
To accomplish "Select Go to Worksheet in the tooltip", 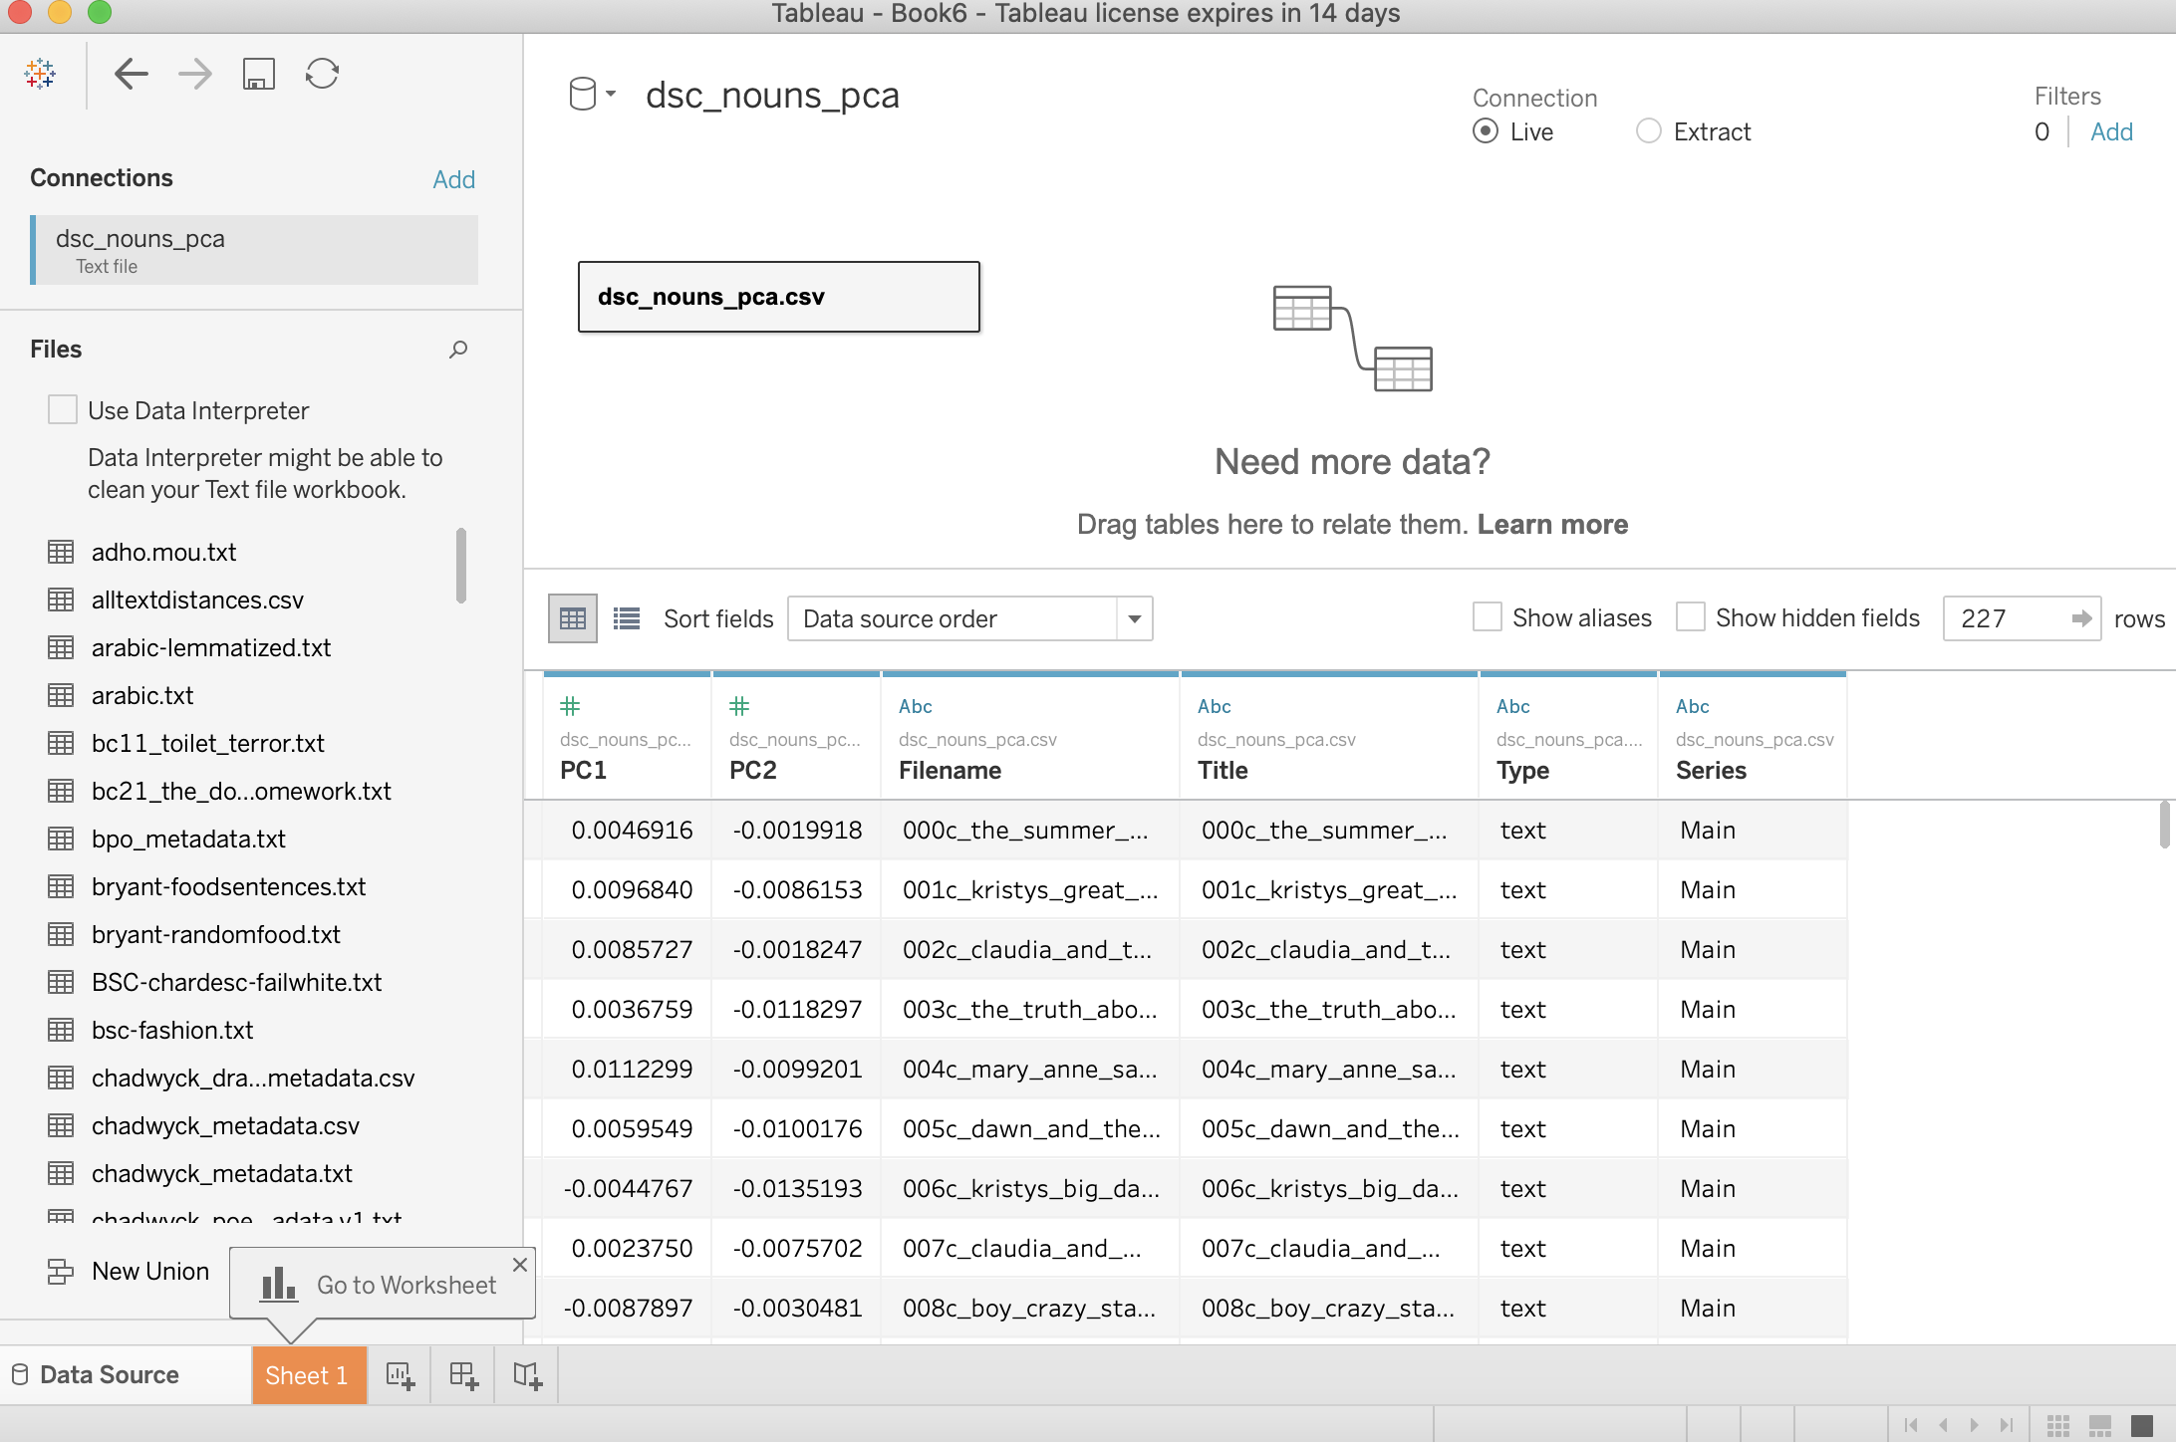I will coord(405,1284).
